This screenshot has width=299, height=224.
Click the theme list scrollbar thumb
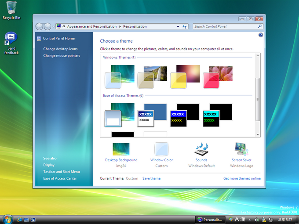pos(258,99)
